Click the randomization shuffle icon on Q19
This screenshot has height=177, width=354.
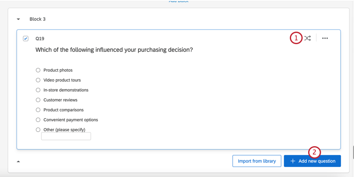307,38
